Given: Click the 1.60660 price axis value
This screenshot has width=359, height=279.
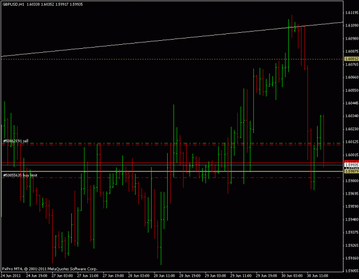Looking at the screenshot, I should pyautogui.click(x=352, y=77).
